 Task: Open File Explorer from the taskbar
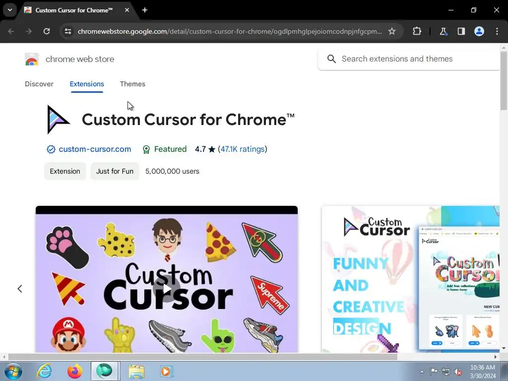[136, 372]
